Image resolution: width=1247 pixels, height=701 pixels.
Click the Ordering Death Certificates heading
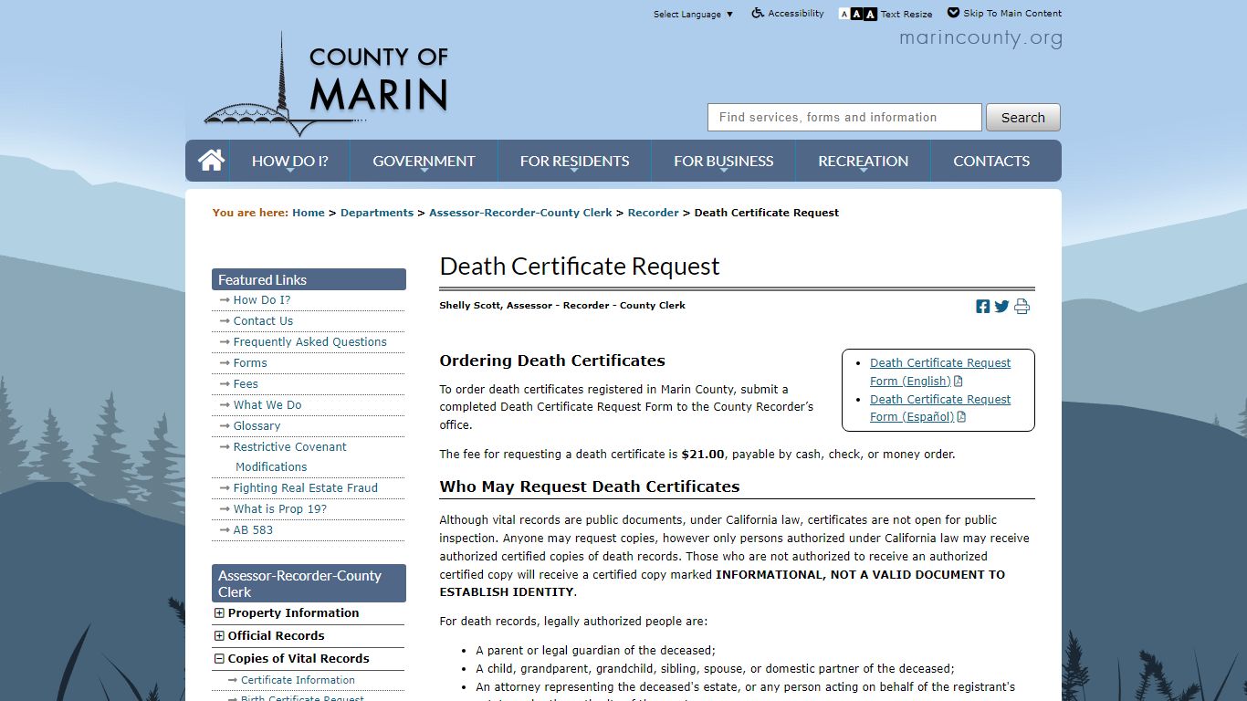tap(552, 361)
